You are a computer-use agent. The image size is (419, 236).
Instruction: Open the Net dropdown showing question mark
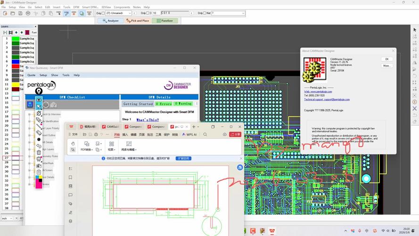(x=228, y=13)
